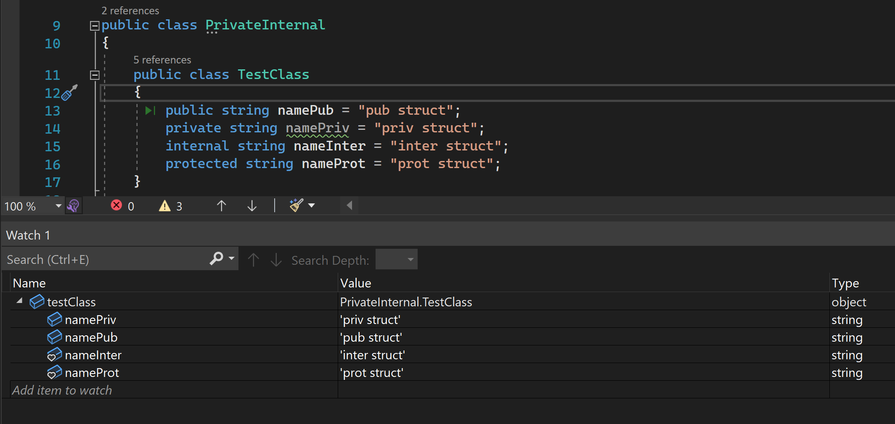
Task: Click the field icon beside nameInter
Action: (55, 355)
